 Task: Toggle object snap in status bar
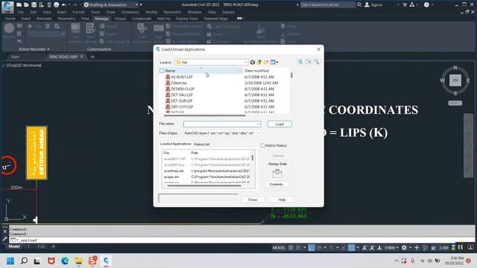coord(352,248)
